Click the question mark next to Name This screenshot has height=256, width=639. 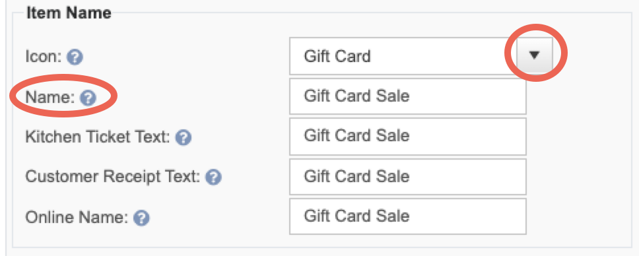pyautogui.click(x=88, y=98)
